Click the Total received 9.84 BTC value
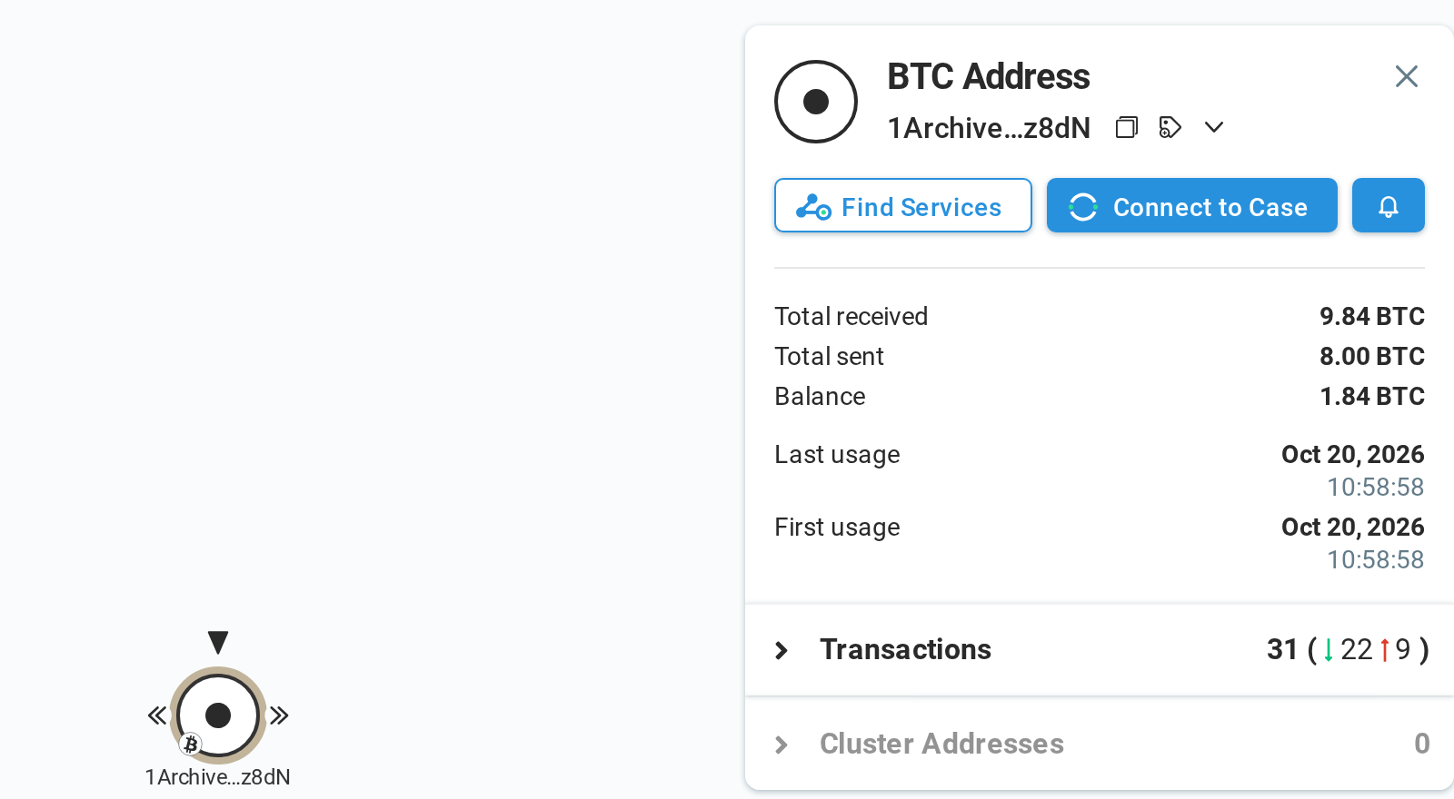The image size is (1454, 799). 1371,316
